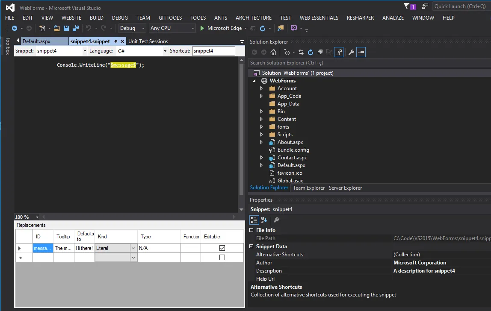
Task: Open the RESHARPER menu
Action: tap(360, 18)
